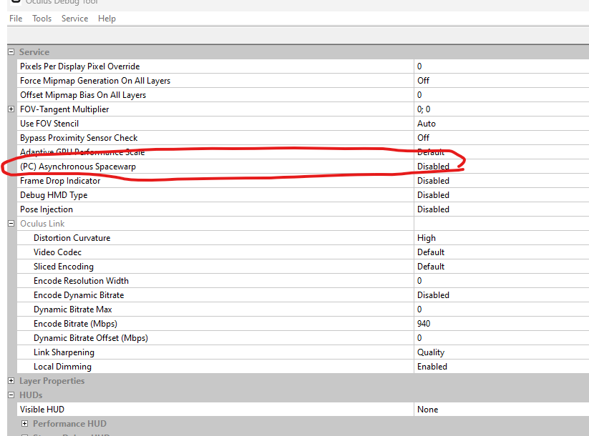Select the Encode Bitrate (Mbps) label
Viewport: 589px width, 436px height.
75,324
